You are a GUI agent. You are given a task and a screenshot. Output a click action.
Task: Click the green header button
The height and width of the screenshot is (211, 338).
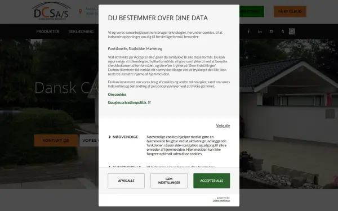click(252, 11)
